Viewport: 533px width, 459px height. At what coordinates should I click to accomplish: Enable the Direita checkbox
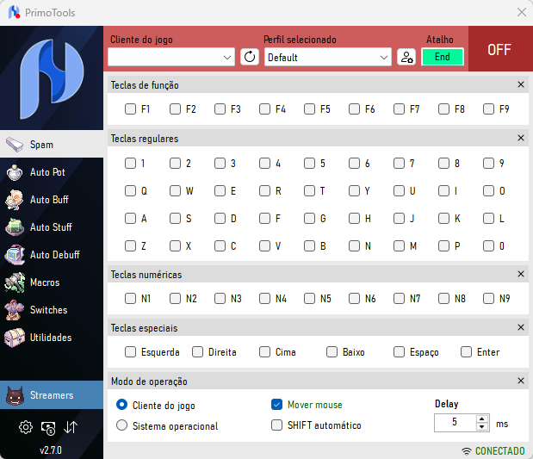click(x=197, y=352)
